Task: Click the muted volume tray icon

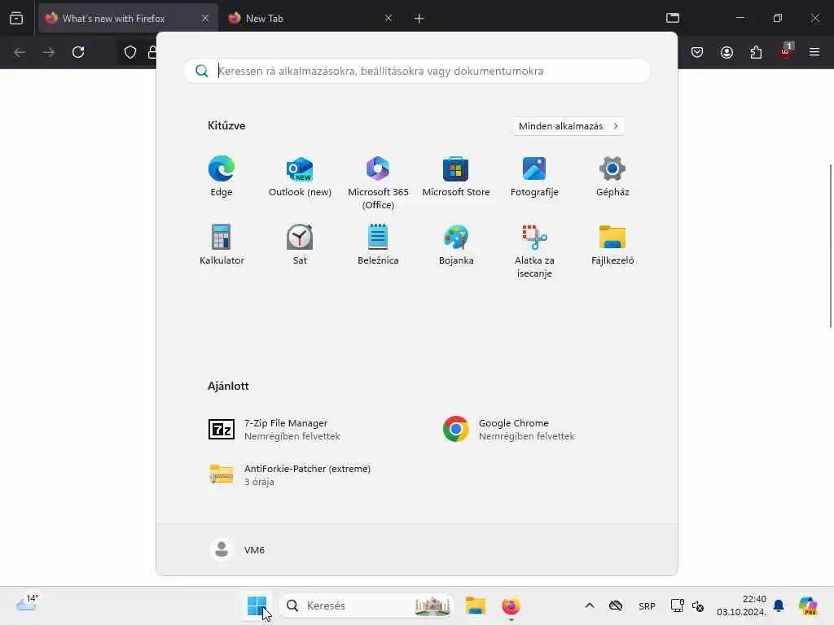Action: click(698, 605)
